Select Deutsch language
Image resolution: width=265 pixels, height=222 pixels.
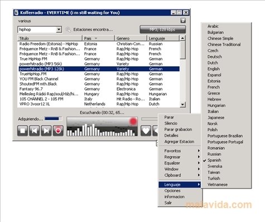click(227, 57)
